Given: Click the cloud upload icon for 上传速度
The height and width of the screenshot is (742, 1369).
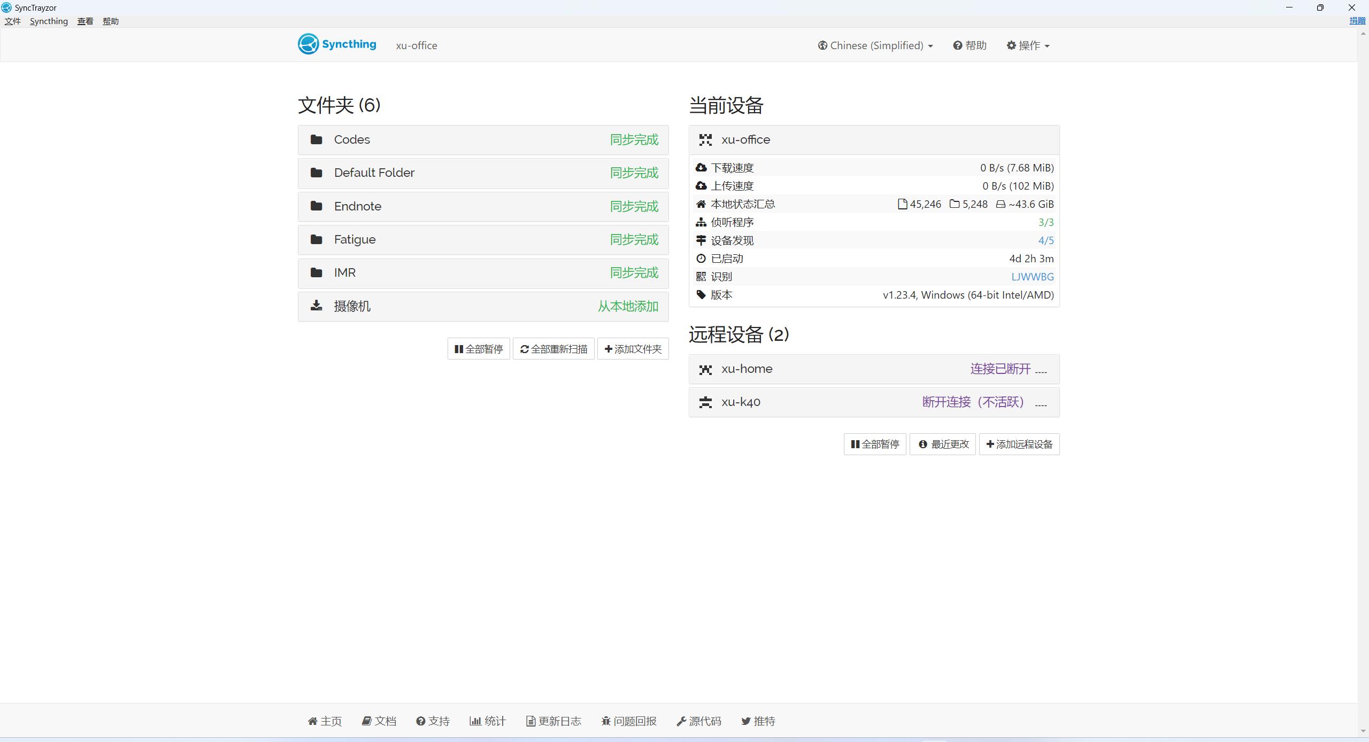Looking at the screenshot, I should coord(701,186).
